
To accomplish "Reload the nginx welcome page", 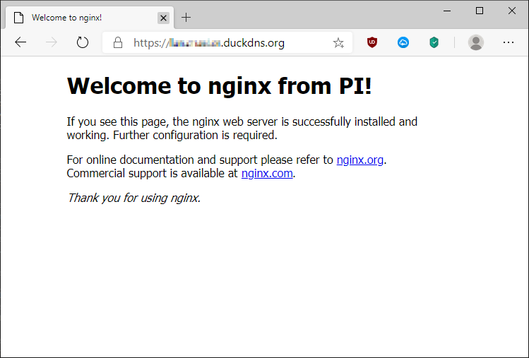I will point(83,42).
